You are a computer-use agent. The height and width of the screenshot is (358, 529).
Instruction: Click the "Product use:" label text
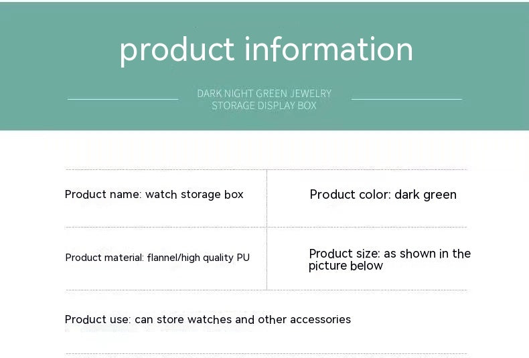(x=98, y=320)
